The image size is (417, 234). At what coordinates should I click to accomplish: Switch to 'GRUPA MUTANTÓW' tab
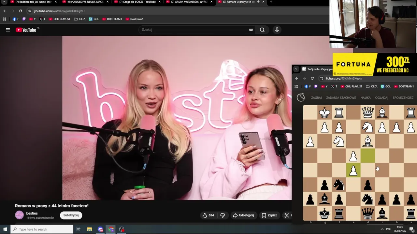pyautogui.click(x=189, y=2)
